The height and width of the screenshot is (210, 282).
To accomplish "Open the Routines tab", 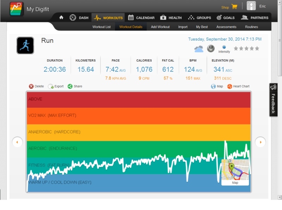I will click(x=251, y=27).
